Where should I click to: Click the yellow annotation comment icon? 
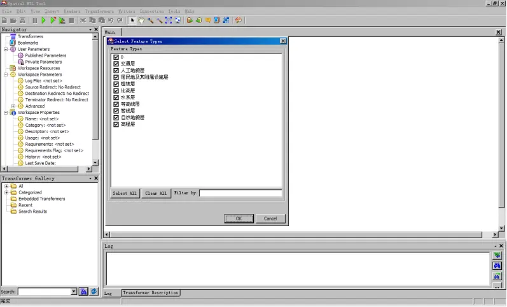coord(208,20)
